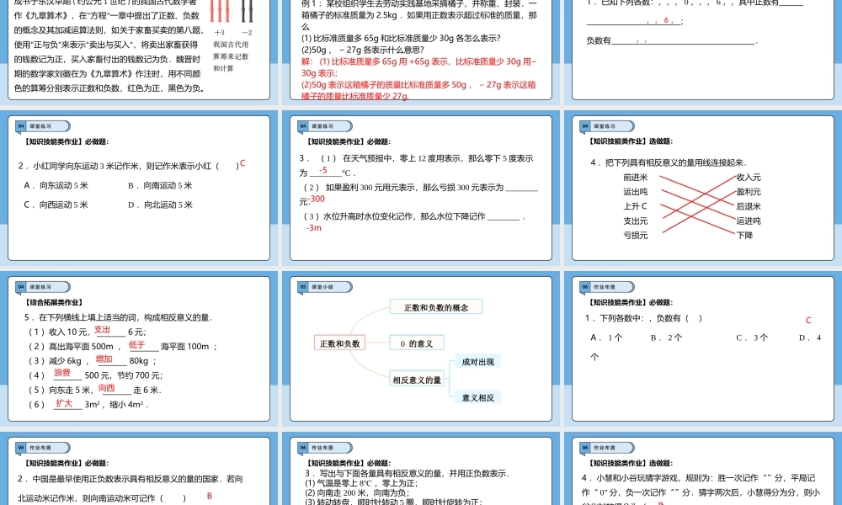The width and height of the screenshot is (842, 505).
Task: Click the red answer C on homework question 1
Action: [808, 321]
